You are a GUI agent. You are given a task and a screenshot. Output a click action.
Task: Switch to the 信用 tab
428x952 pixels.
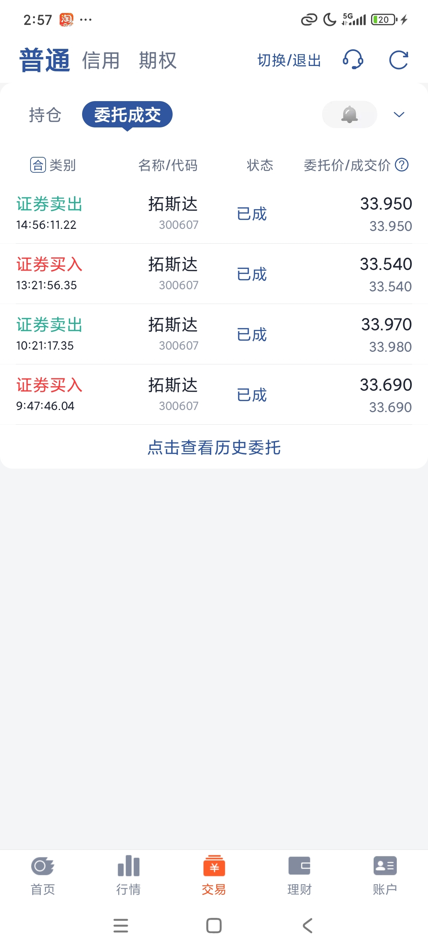101,61
